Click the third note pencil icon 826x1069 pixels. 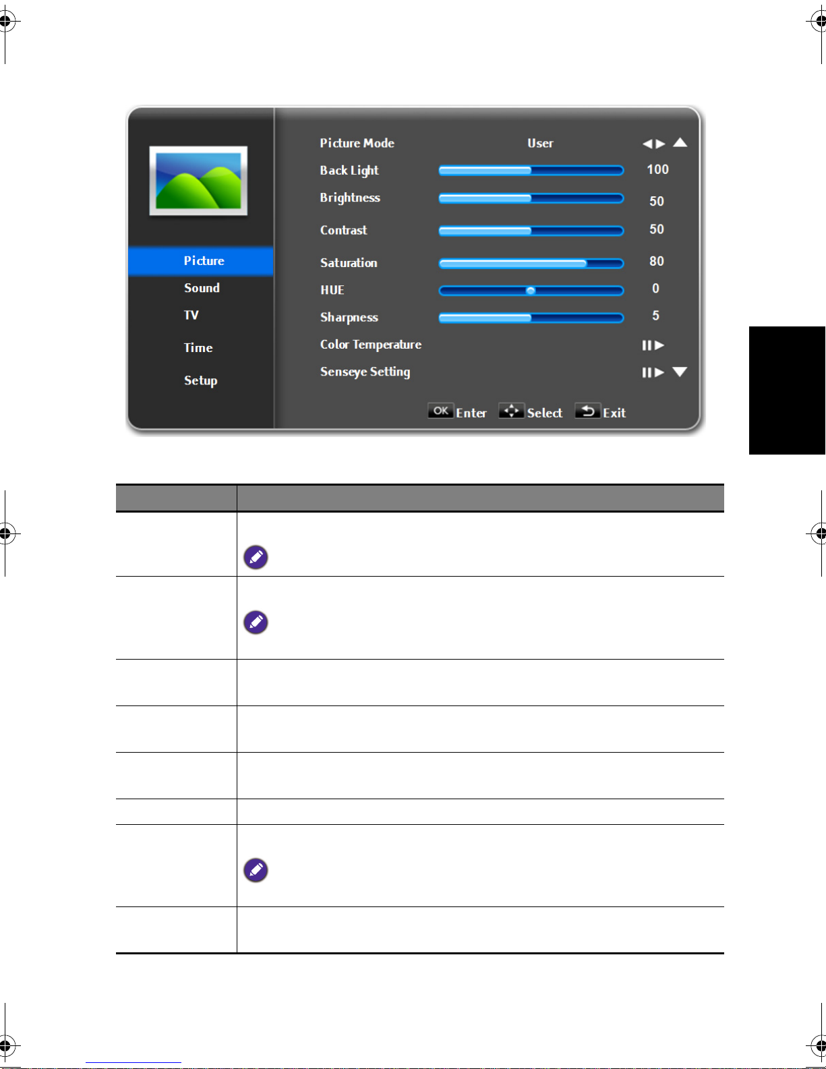click(256, 870)
